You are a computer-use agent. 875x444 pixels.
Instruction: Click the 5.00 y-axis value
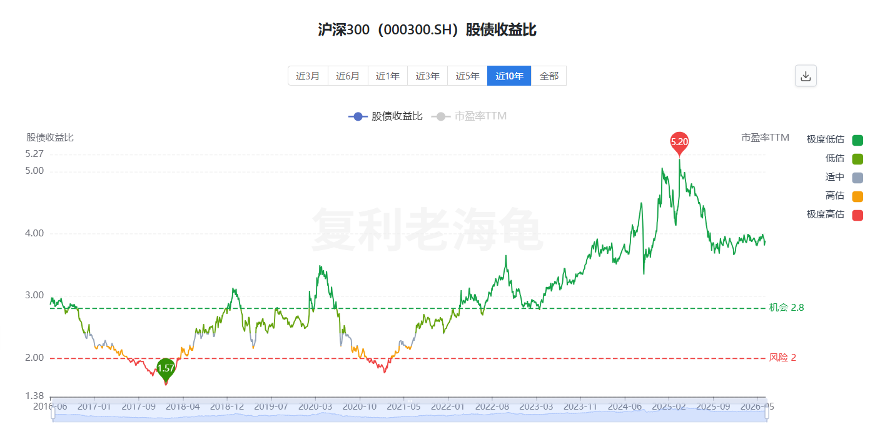(34, 171)
